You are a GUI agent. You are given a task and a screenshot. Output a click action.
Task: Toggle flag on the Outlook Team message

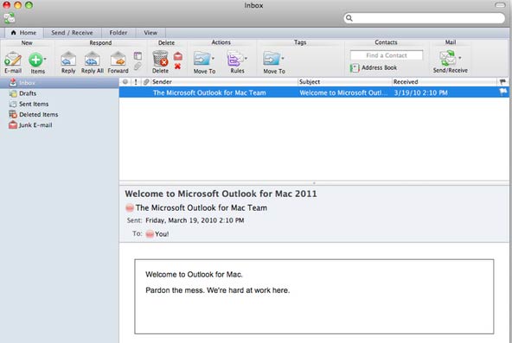[502, 92]
